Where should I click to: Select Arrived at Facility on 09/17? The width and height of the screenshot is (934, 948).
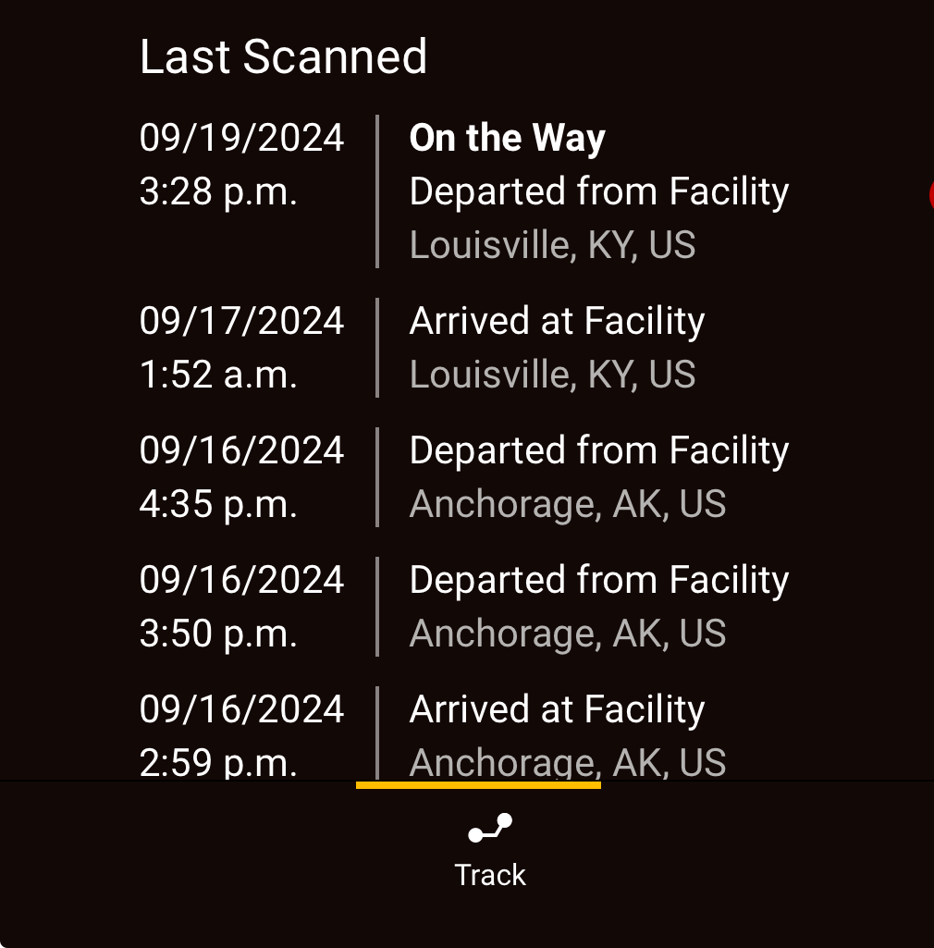tap(557, 320)
